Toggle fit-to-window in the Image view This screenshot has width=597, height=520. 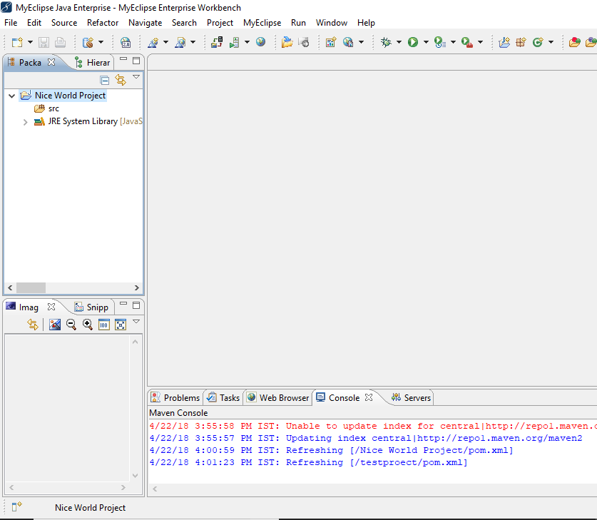[120, 325]
